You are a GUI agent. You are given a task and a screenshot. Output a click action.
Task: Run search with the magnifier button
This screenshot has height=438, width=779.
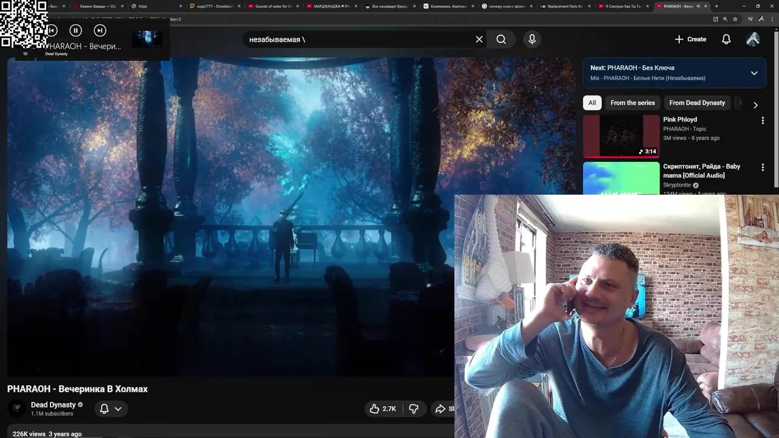coord(501,39)
